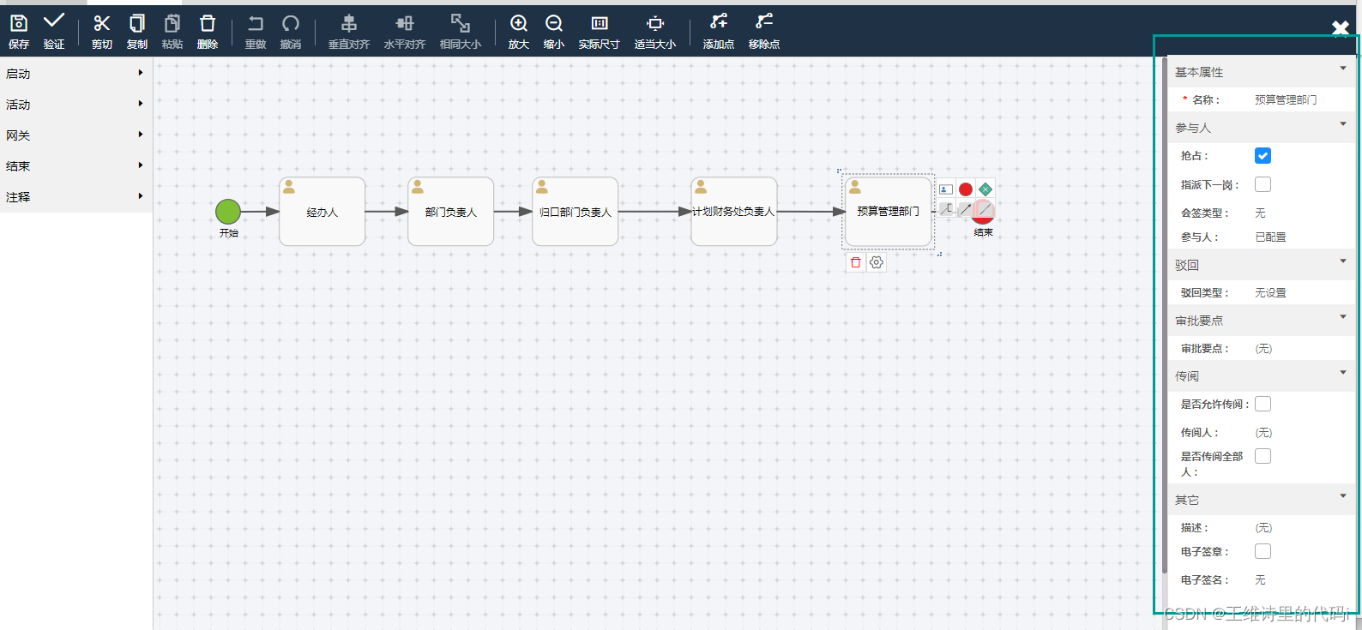
Task: Click the red trash icon below 预算管理部门
Action: coord(855,262)
